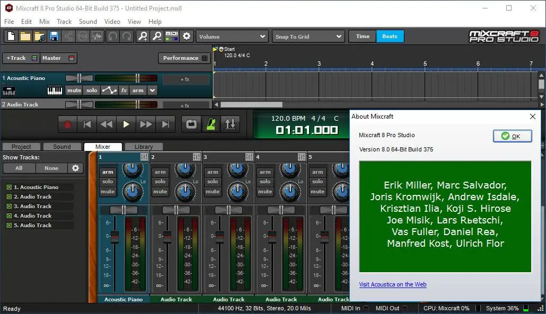
Task: Solo mixer channel 3
Action: click(x=213, y=182)
